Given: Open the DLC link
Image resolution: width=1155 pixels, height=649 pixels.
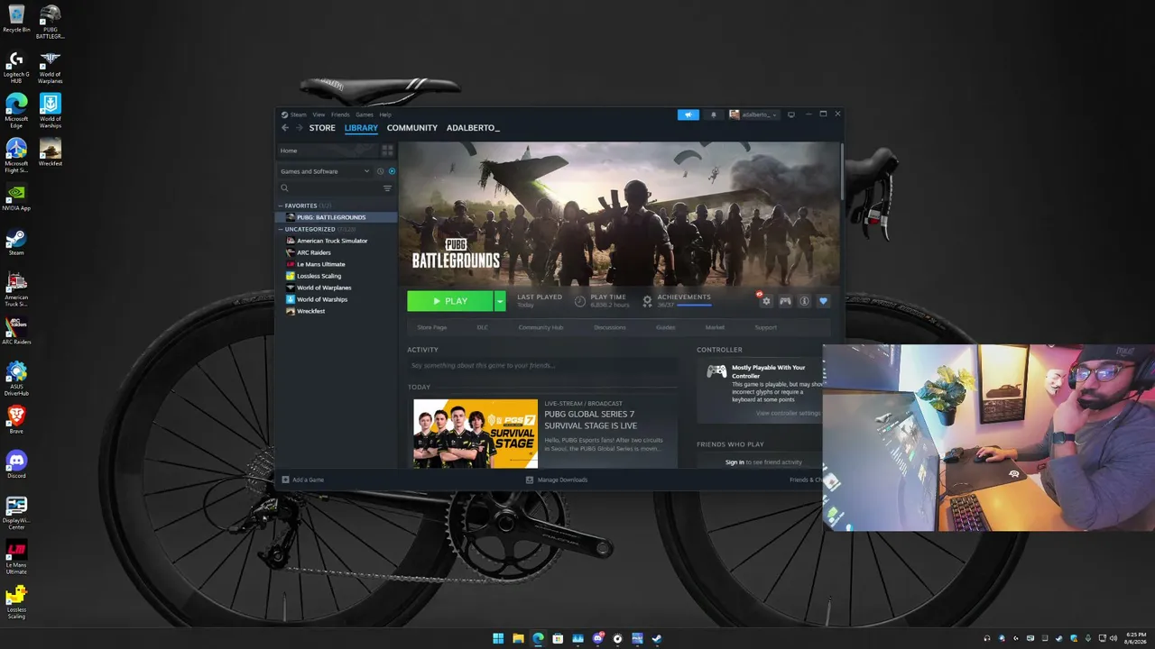Looking at the screenshot, I should [483, 327].
